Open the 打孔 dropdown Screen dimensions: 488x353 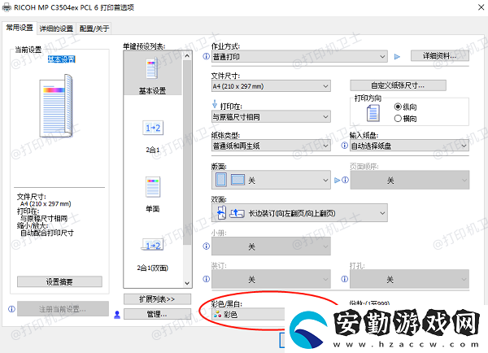[x=410, y=279]
